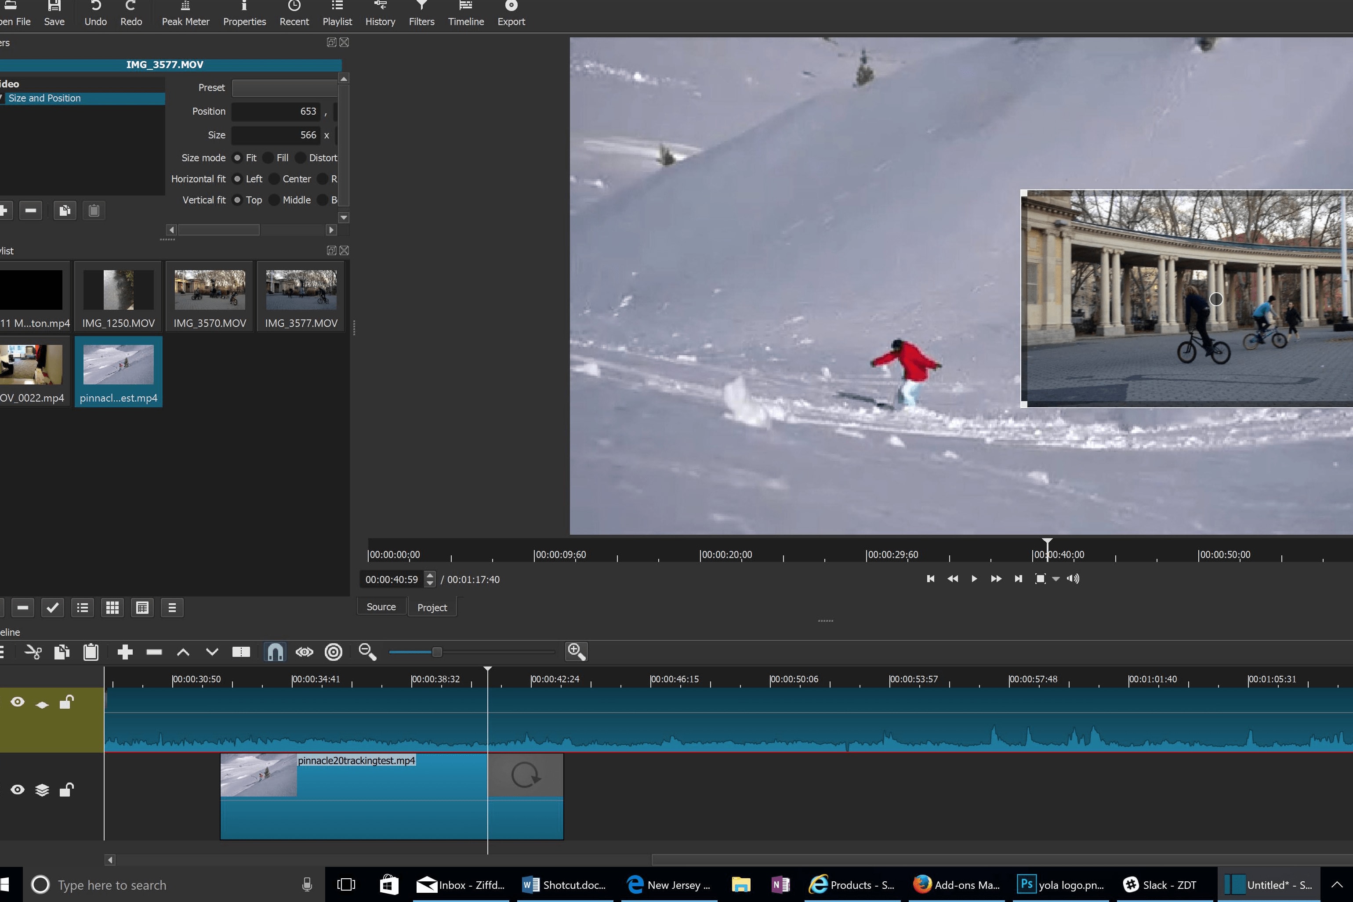
Task: Select Size and Position filter entry
Action: coord(45,98)
